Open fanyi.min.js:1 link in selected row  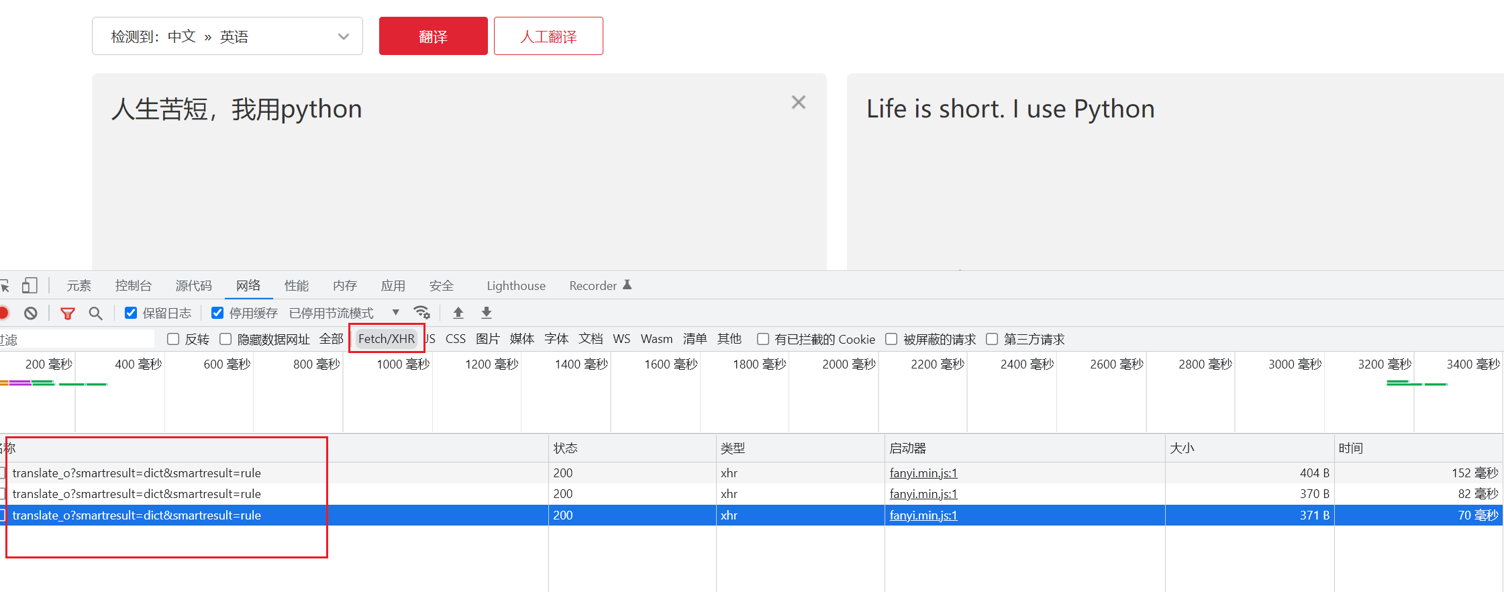pos(923,515)
